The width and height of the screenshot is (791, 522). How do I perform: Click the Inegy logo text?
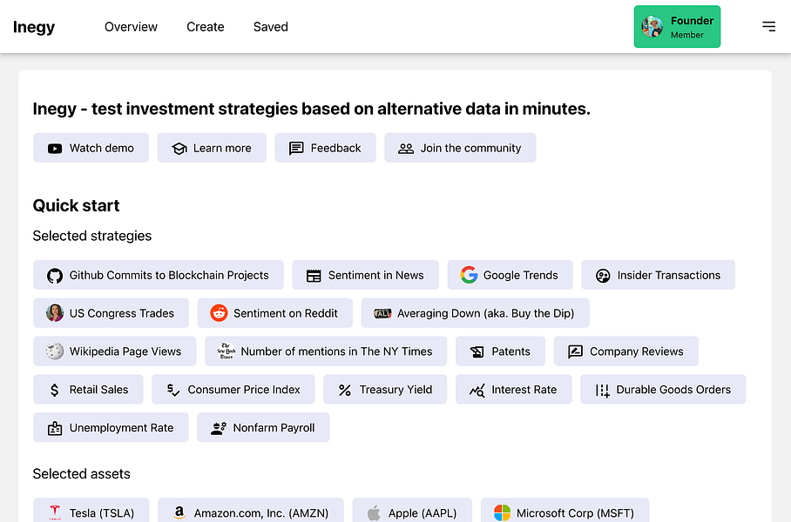click(x=34, y=27)
